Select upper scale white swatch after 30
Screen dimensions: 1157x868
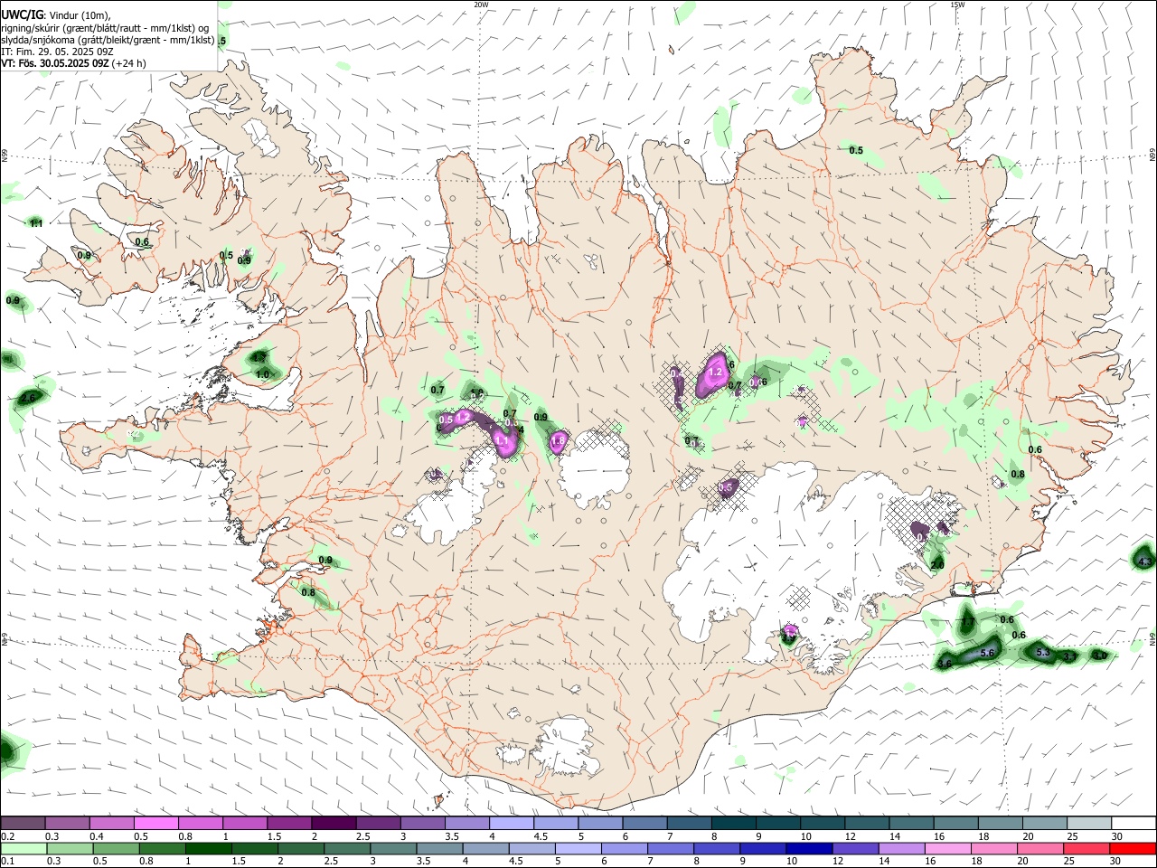tap(1133, 824)
